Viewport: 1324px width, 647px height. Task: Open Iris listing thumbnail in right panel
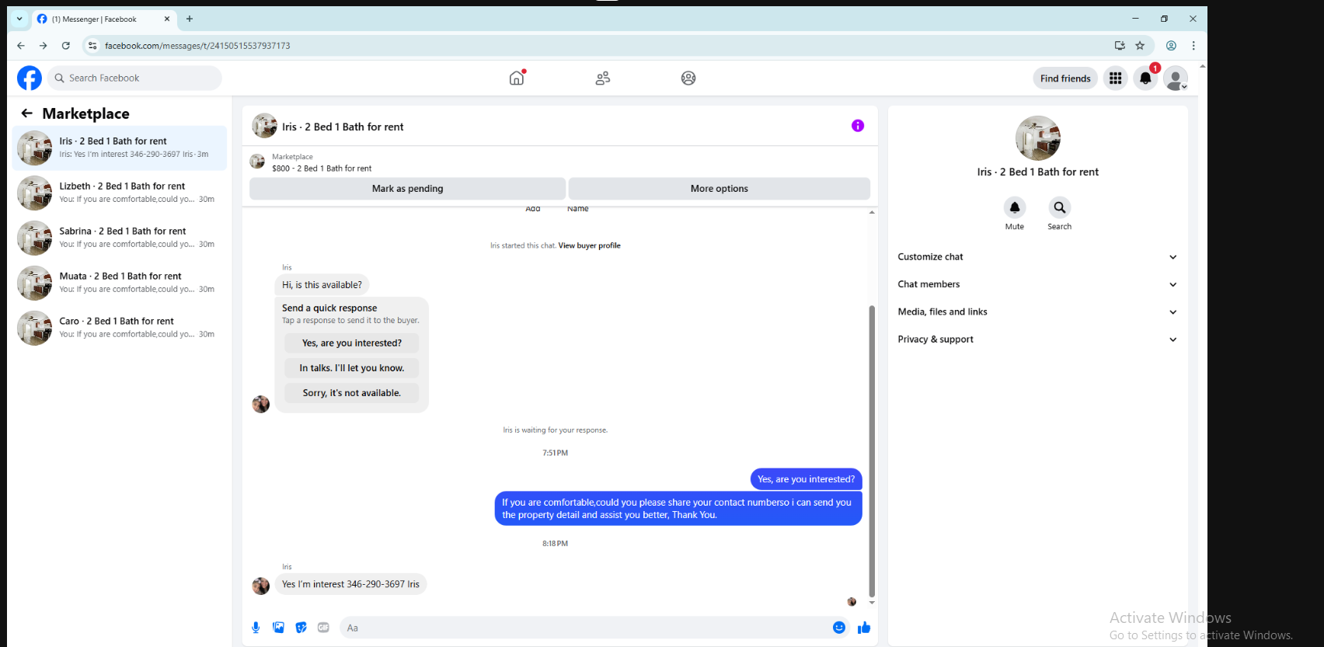1038,138
